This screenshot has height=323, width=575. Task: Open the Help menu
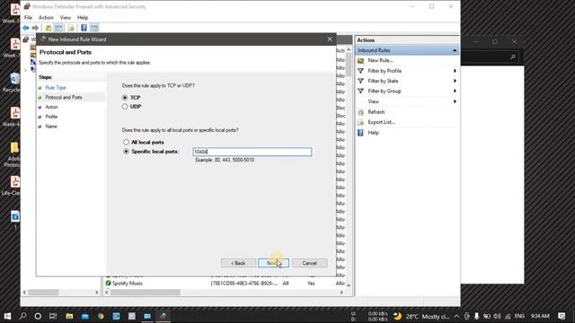tap(83, 18)
